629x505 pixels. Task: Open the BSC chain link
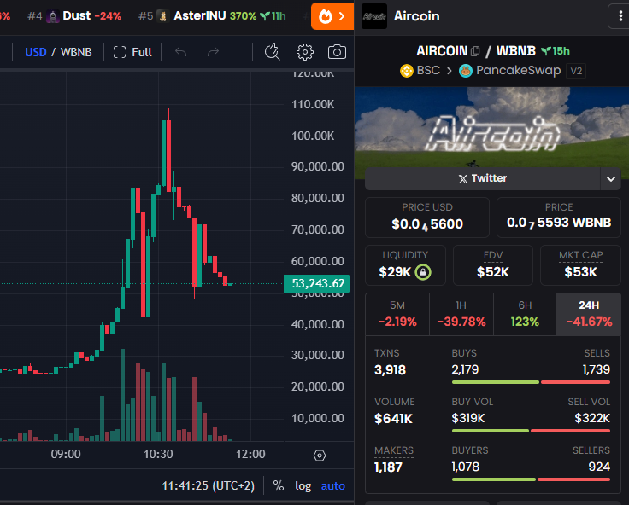pos(420,71)
